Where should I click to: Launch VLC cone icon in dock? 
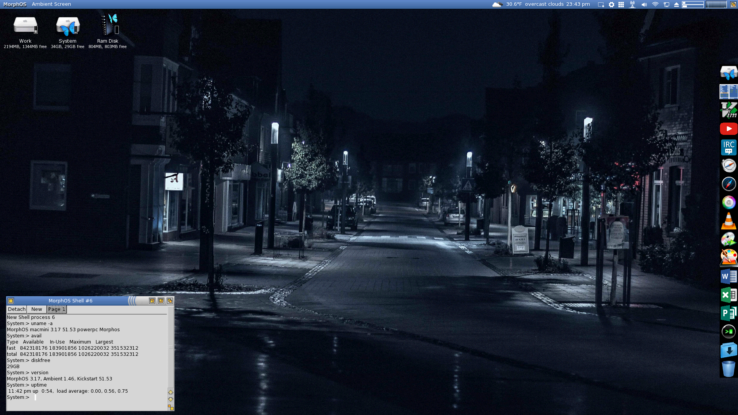pos(728,221)
